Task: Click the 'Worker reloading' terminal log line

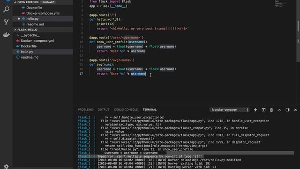Action: click(169, 160)
